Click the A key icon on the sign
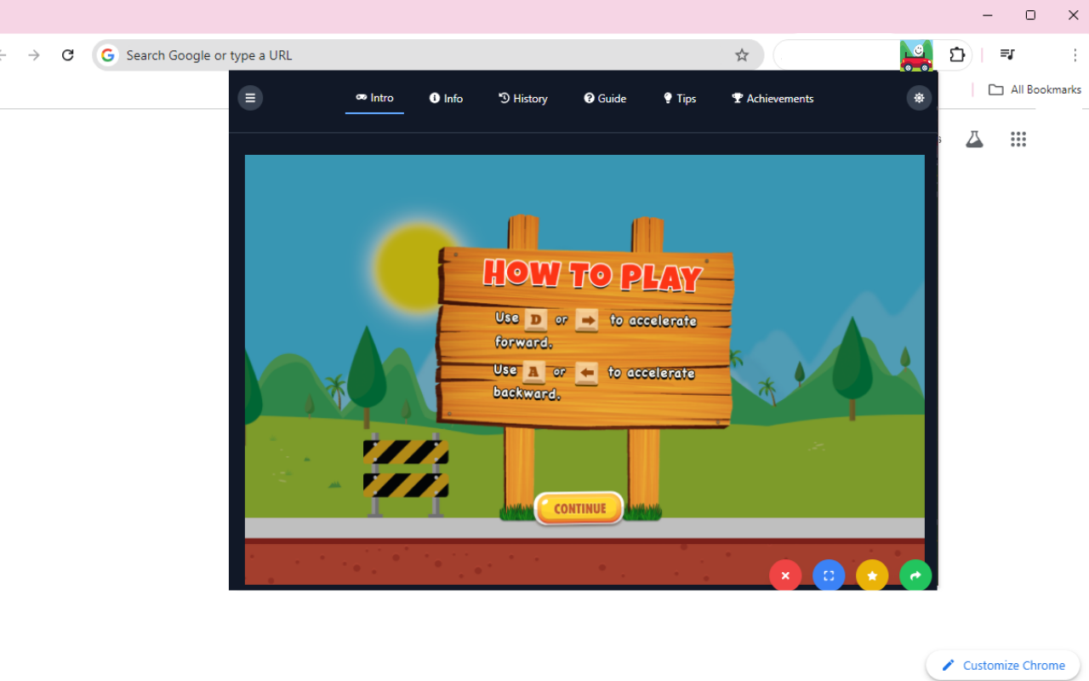Image resolution: width=1089 pixels, height=681 pixels. [533, 371]
